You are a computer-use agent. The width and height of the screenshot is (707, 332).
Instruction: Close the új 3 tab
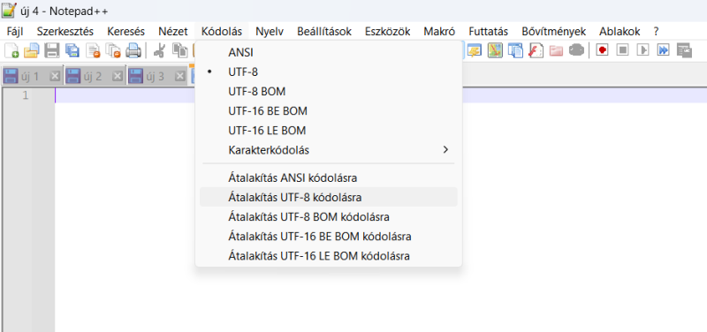180,76
